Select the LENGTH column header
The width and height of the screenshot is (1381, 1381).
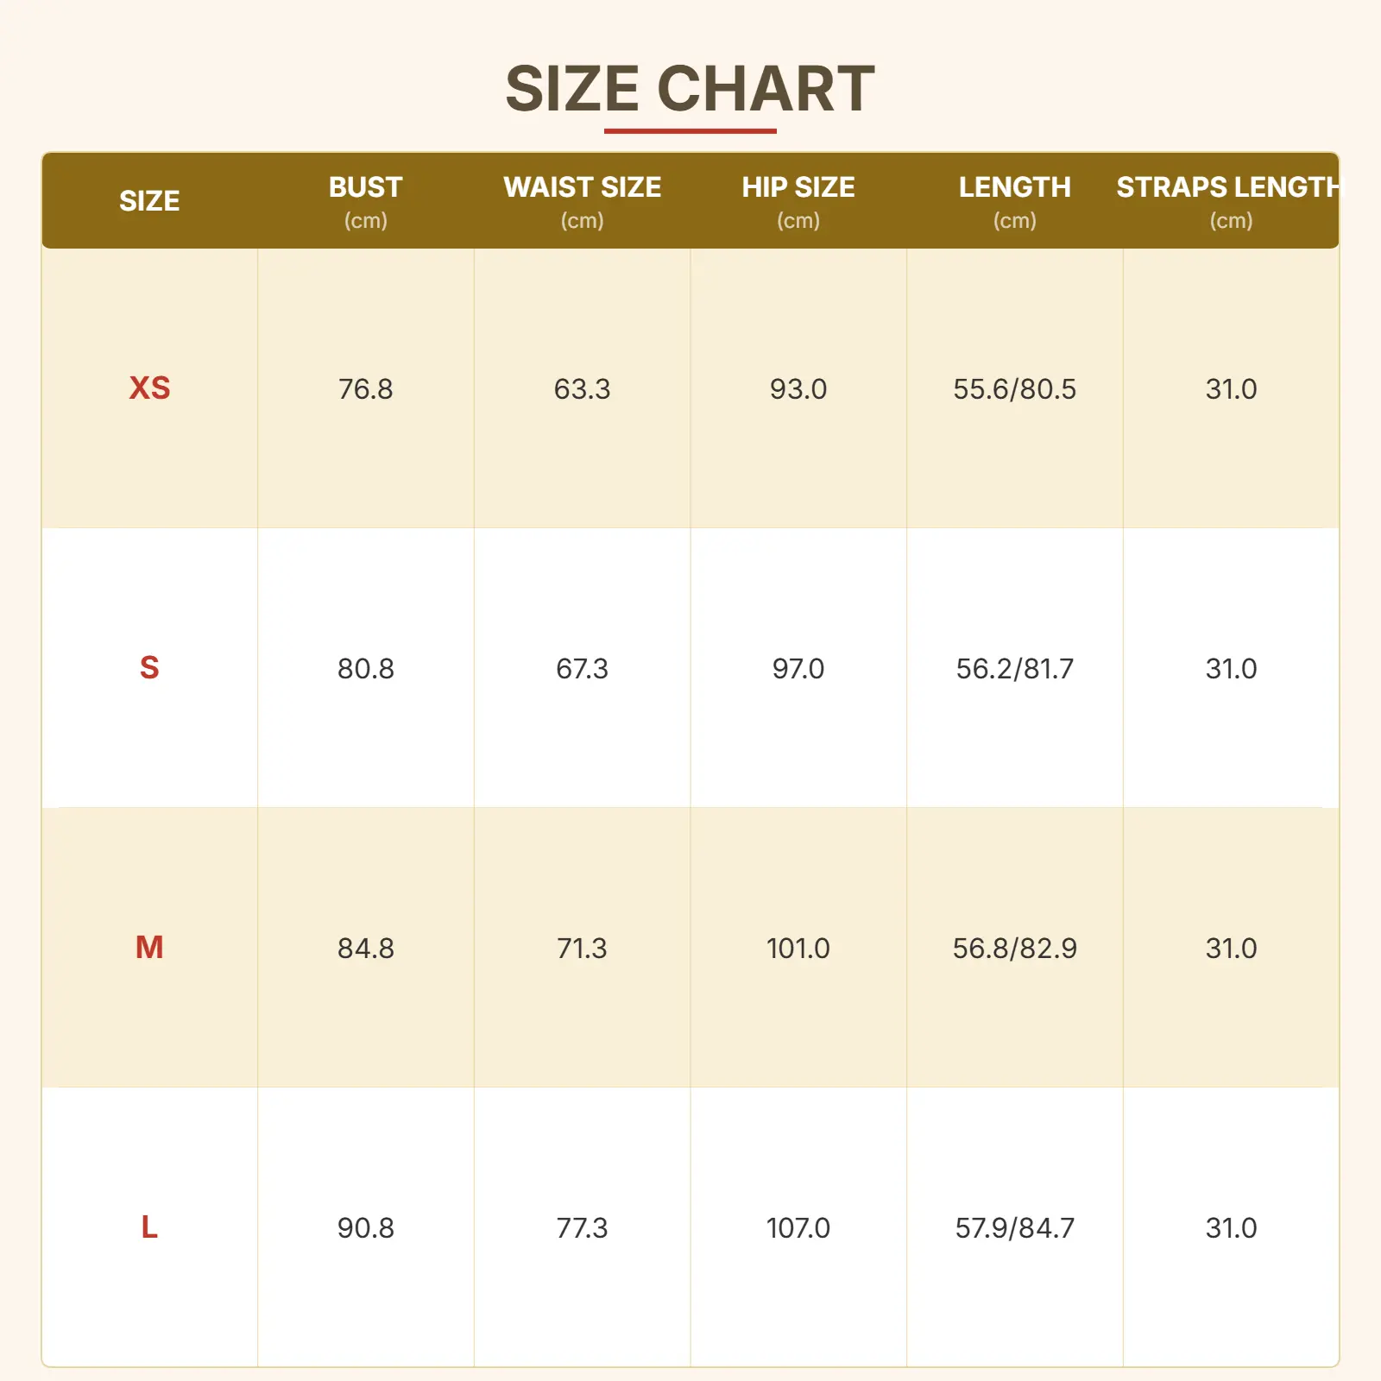[x=1014, y=187]
